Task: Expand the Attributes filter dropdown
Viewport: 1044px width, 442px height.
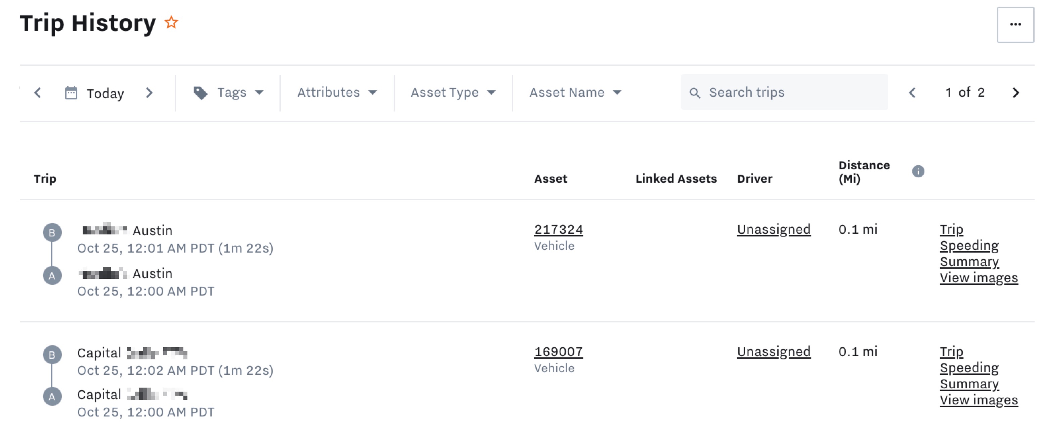Action: click(x=337, y=93)
